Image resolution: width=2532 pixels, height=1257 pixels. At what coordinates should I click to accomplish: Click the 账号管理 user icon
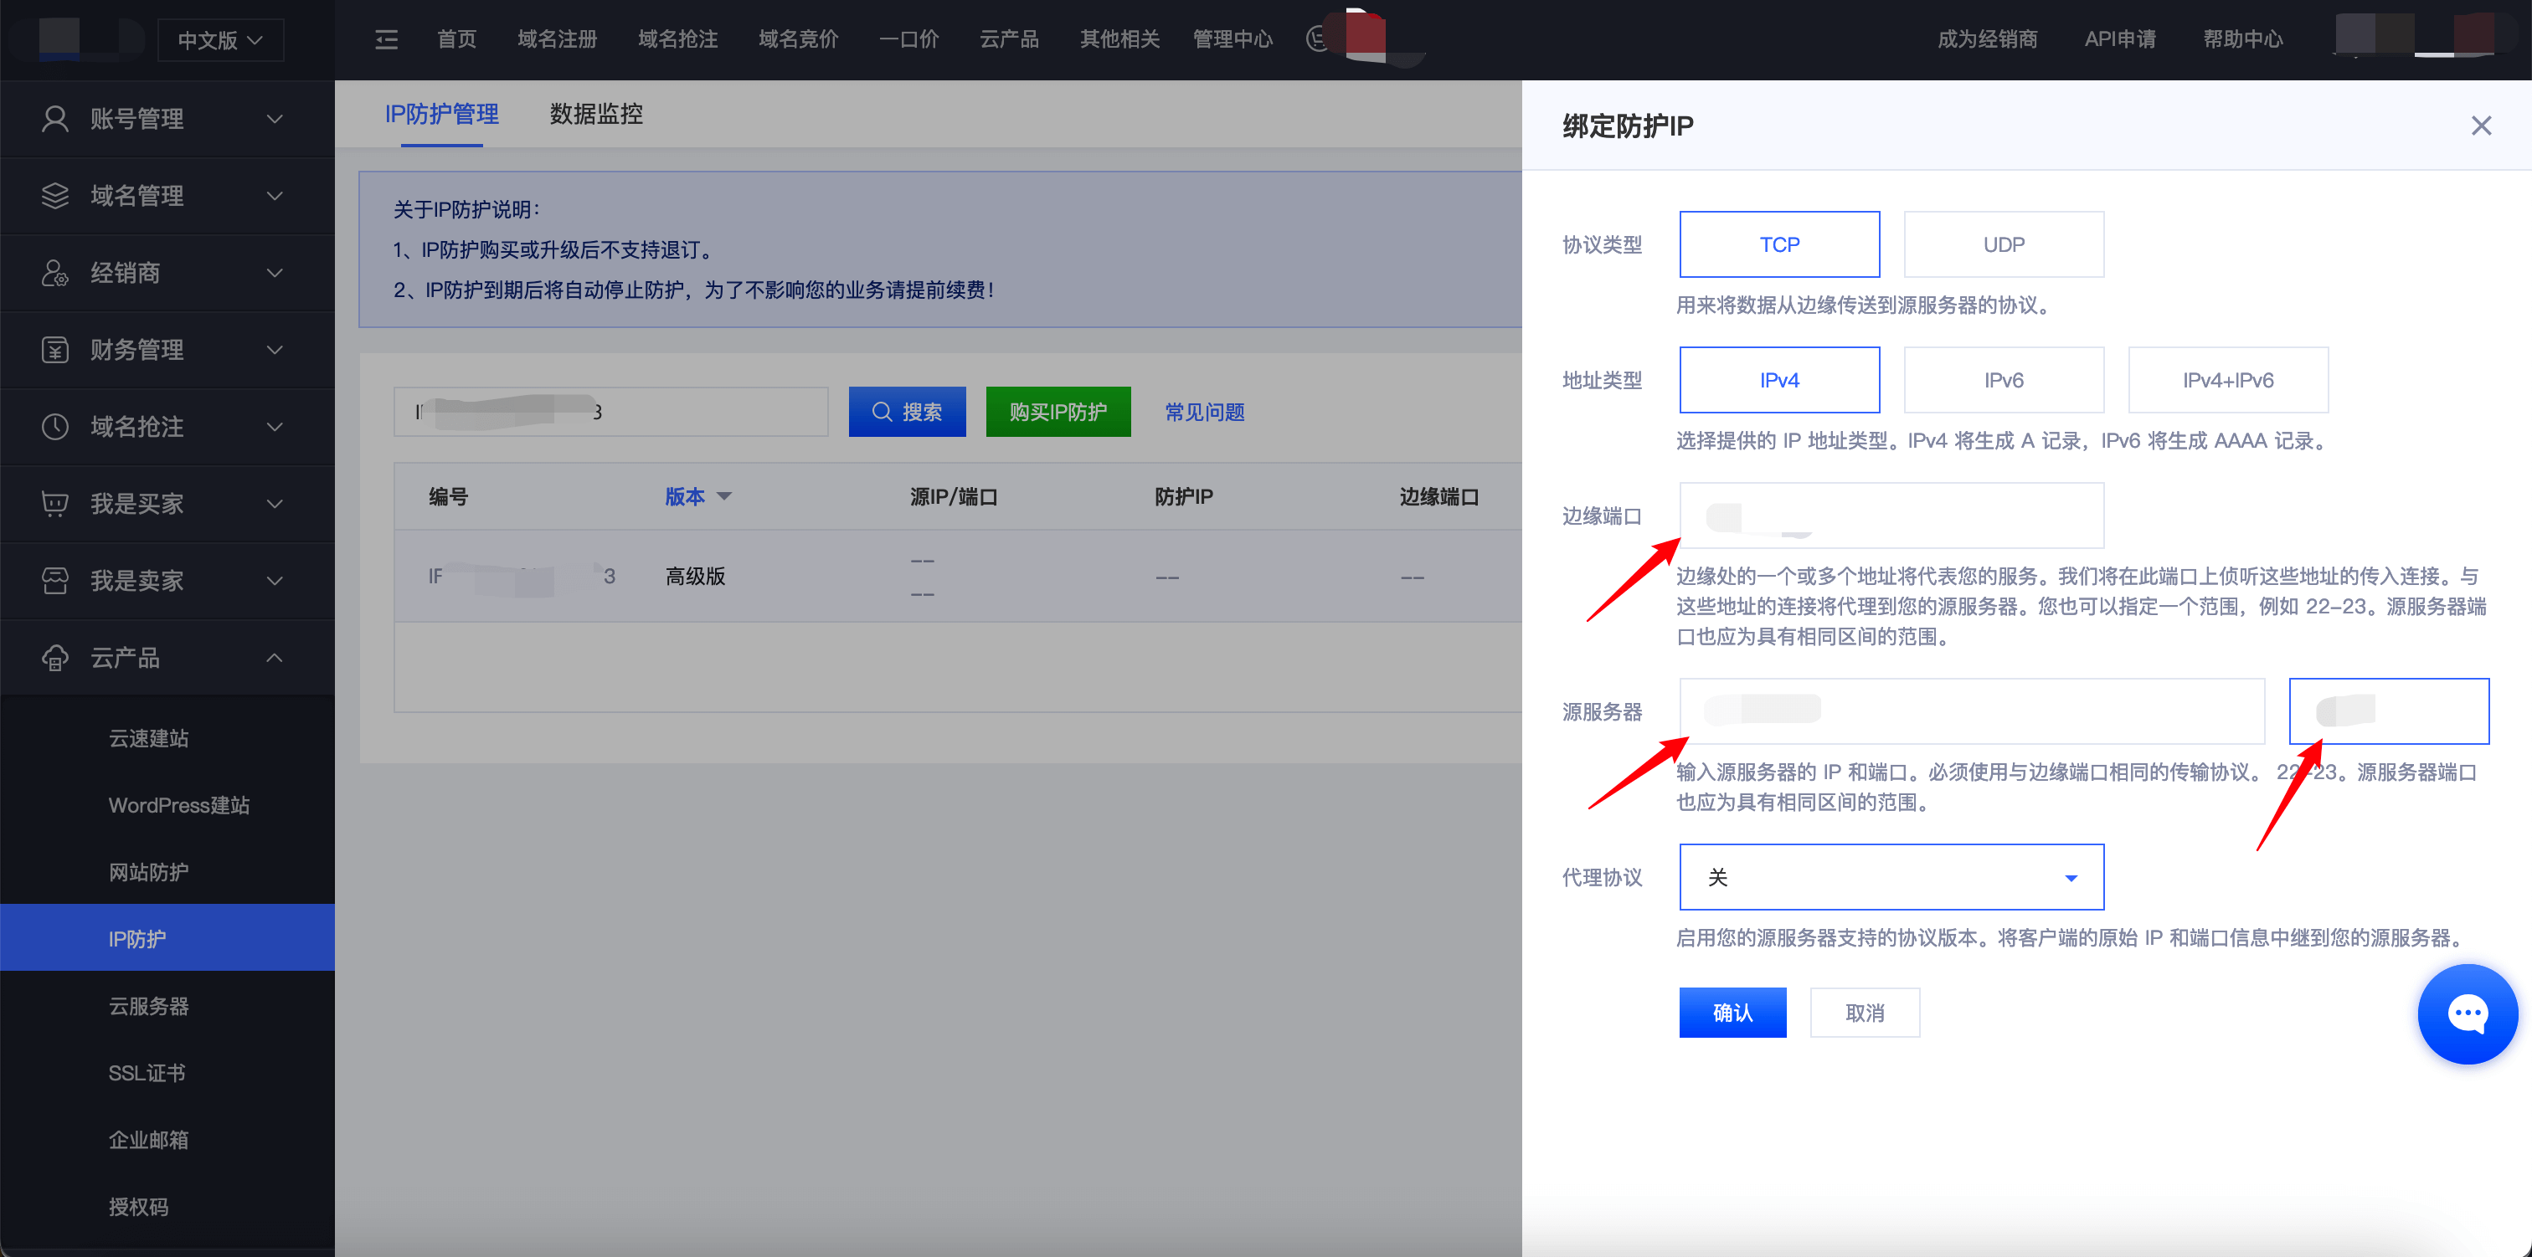[x=55, y=119]
